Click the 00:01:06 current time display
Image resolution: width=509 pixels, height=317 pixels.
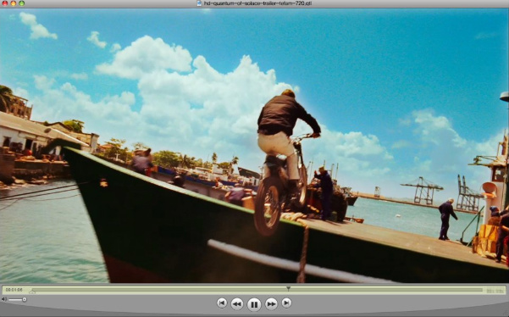point(14,290)
